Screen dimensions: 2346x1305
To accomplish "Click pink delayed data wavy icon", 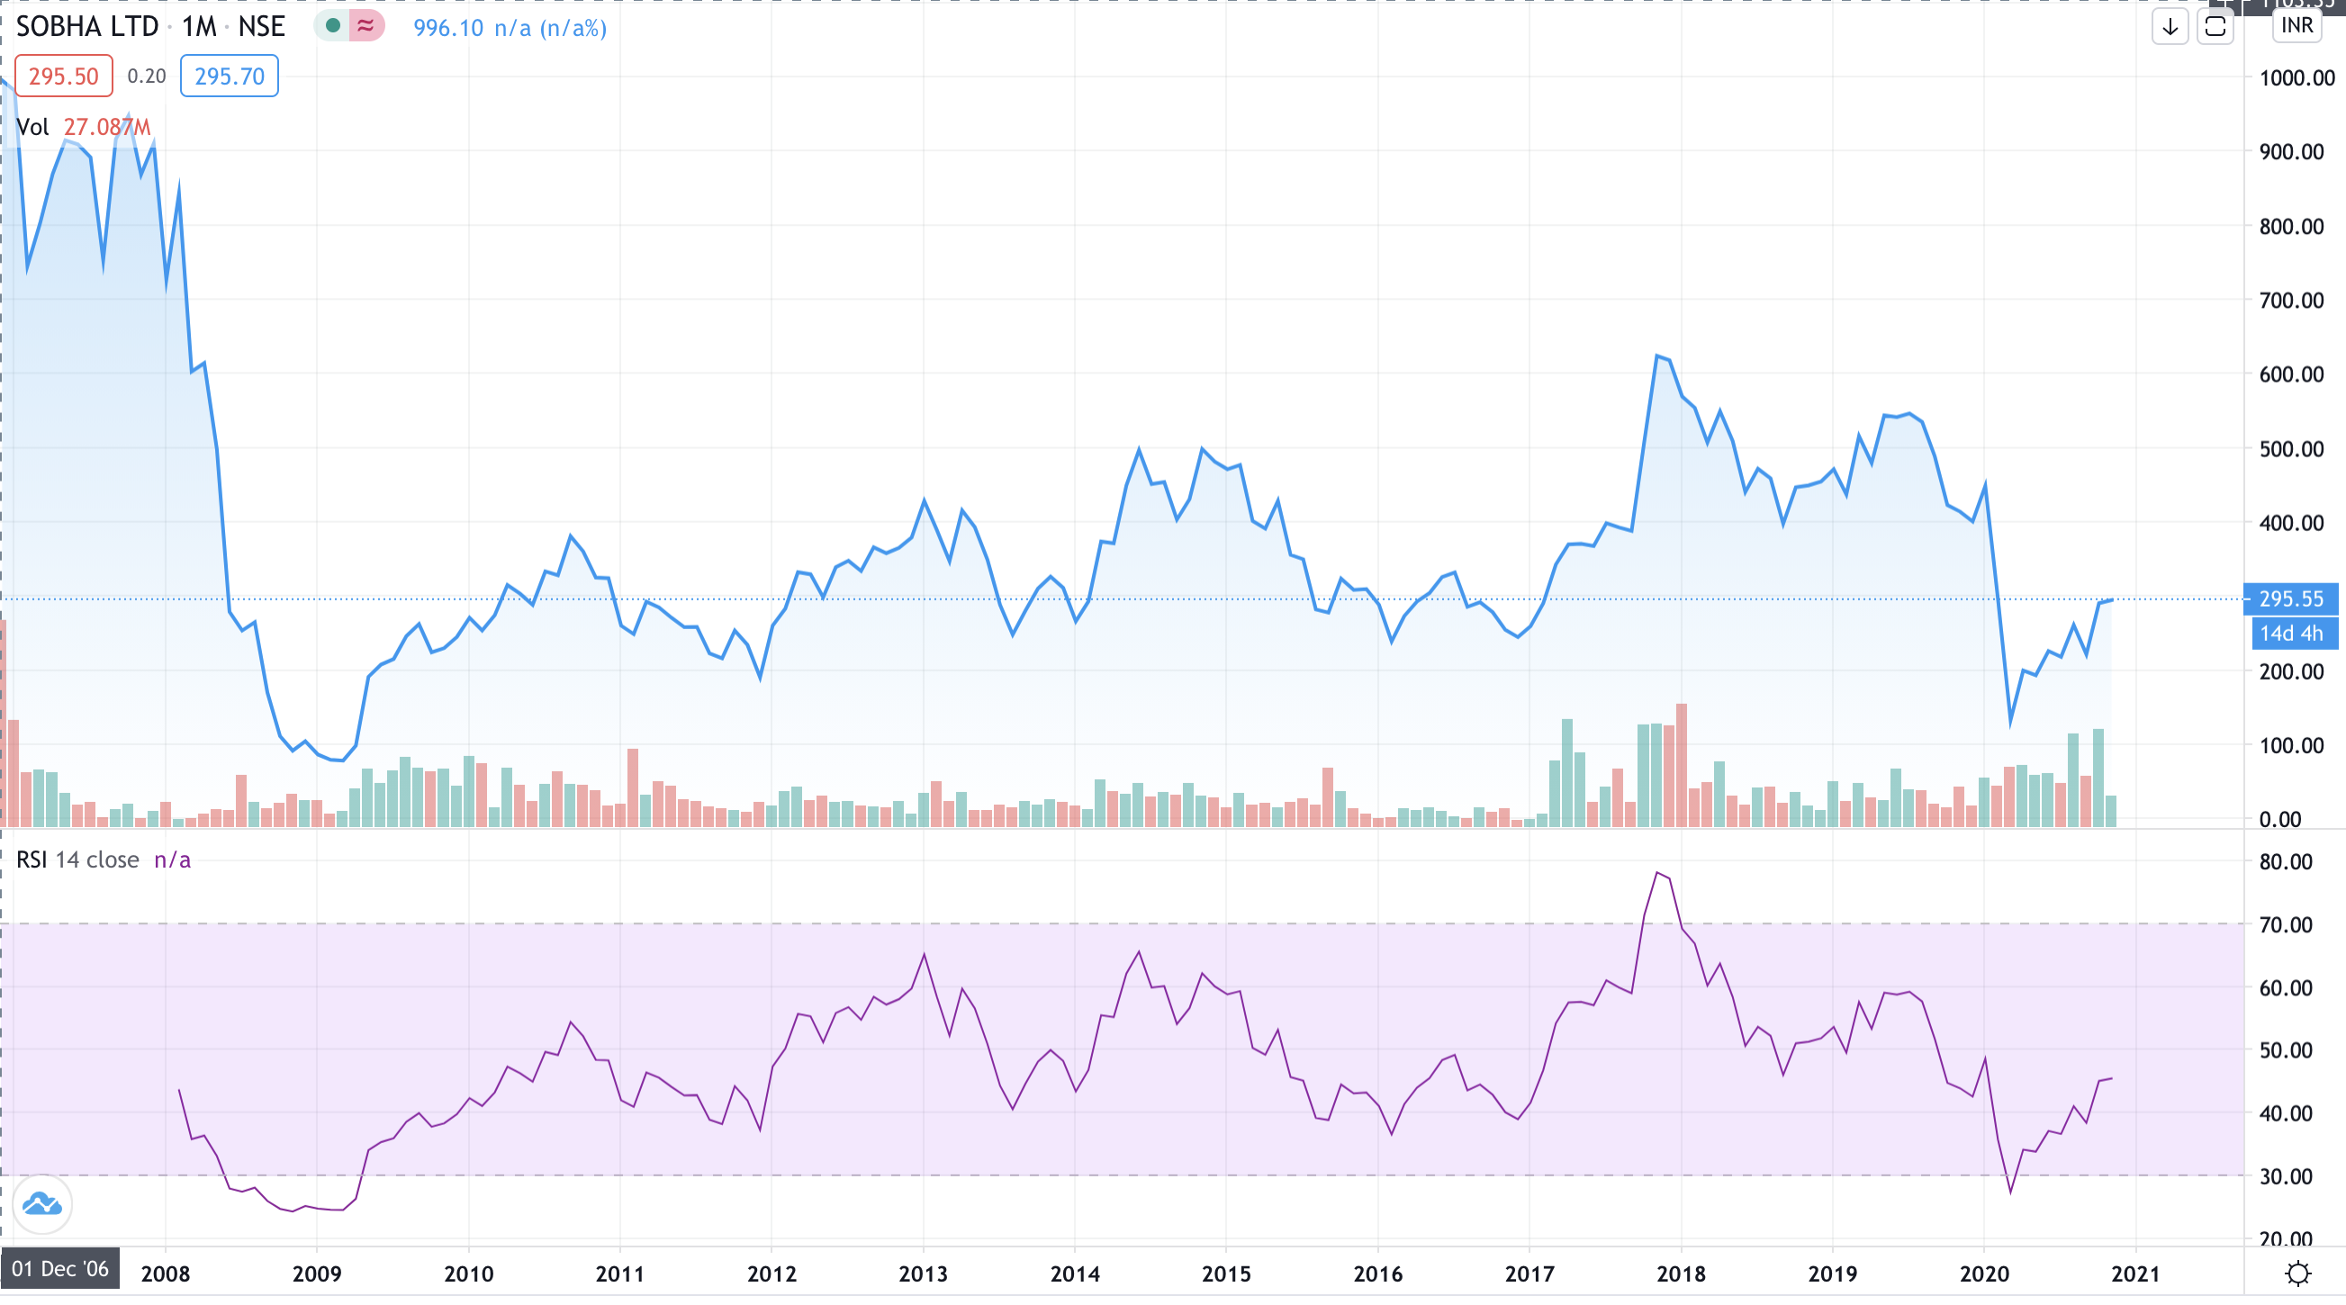I will tap(366, 26).
